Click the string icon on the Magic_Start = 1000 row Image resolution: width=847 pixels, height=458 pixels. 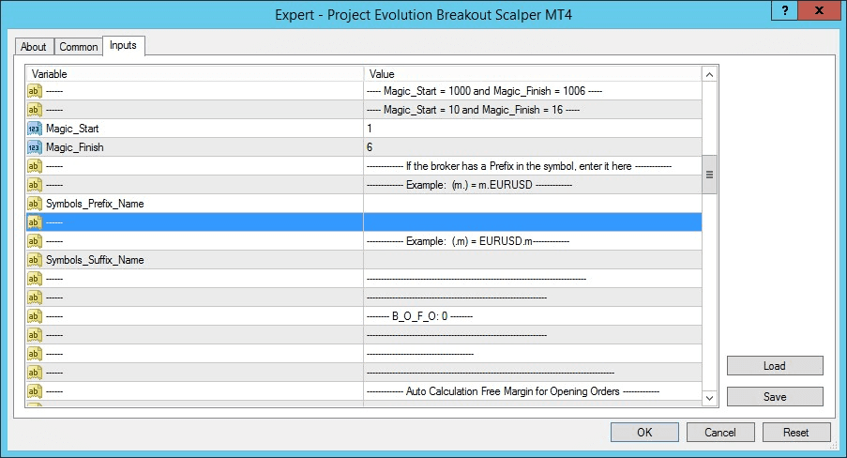tap(35, 91)
